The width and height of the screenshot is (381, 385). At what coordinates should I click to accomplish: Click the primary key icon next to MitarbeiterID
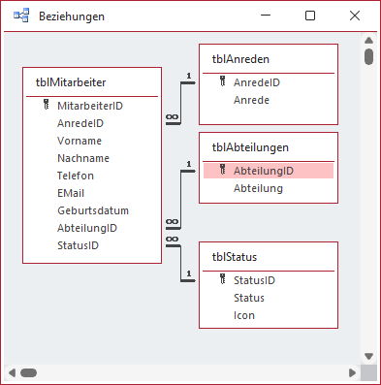coord(47,105)
